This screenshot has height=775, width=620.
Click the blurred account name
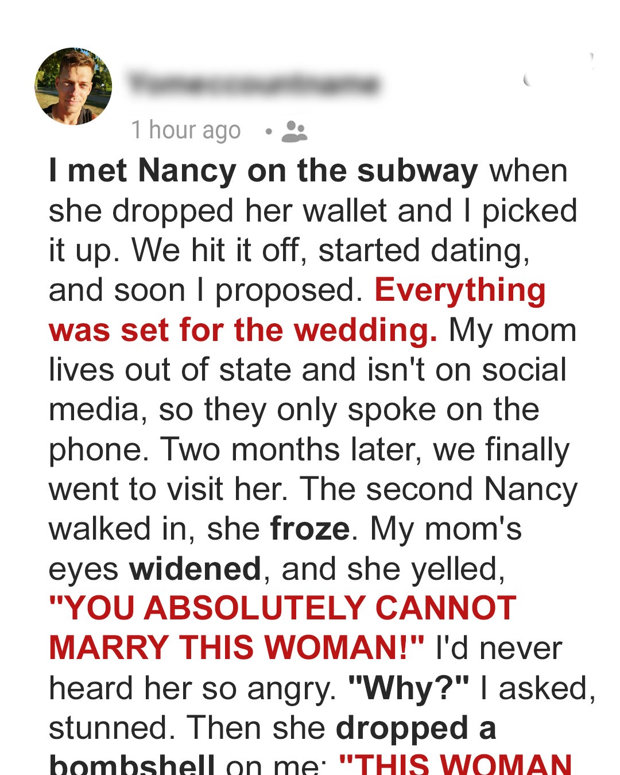pyautogui.click(x=253, y=84)
